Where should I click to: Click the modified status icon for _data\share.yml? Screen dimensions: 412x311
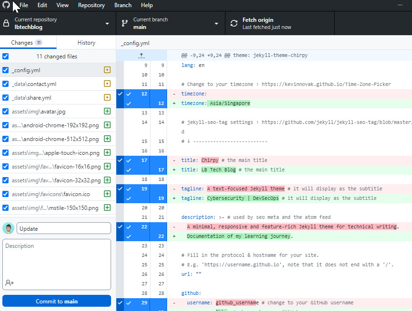pyautogui.click(x=107, y=98)
